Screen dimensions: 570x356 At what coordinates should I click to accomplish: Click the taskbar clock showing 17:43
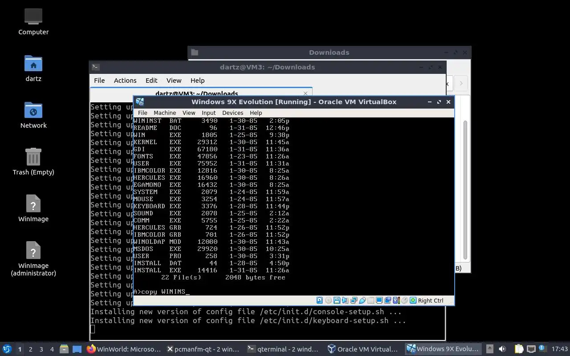coord(560,349)
